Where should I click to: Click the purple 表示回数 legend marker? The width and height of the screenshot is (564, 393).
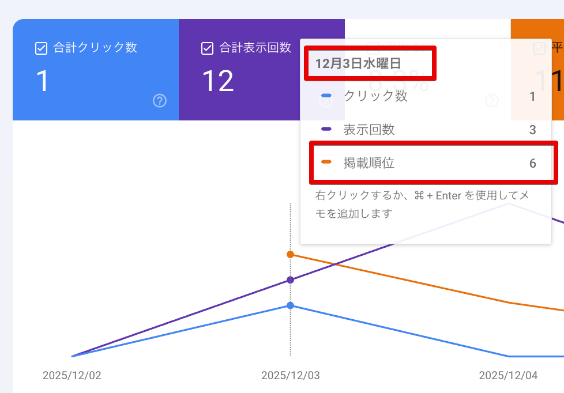[326, 130]
